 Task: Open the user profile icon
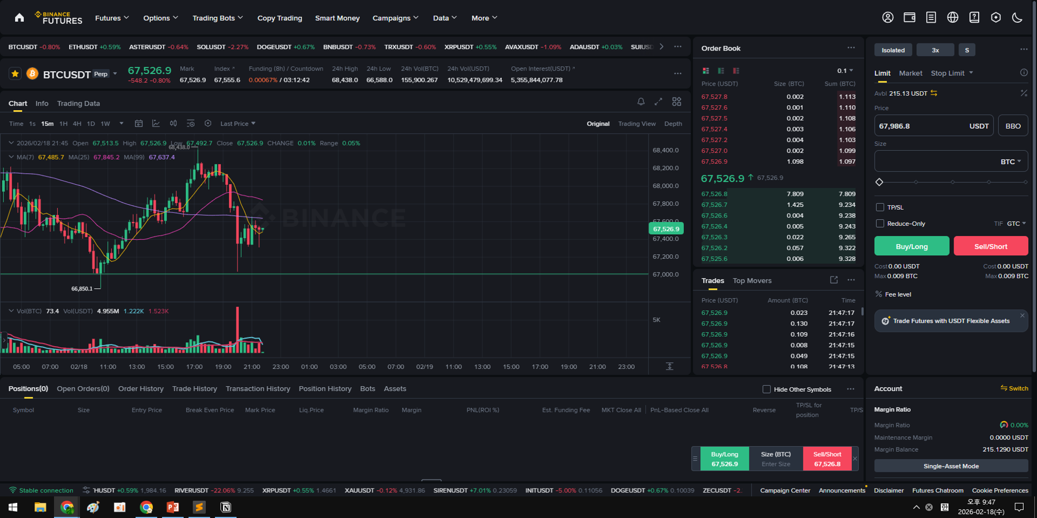(888, 18)
